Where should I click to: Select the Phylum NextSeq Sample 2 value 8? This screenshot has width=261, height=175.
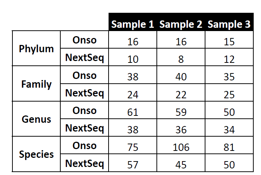[181, 59]
